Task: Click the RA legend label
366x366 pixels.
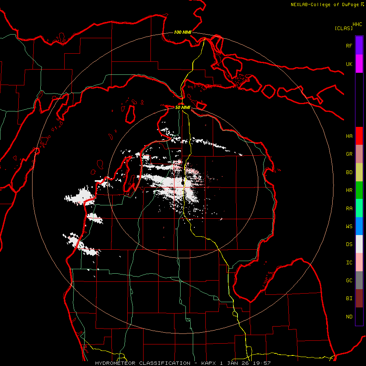Action: coord(349,208)
